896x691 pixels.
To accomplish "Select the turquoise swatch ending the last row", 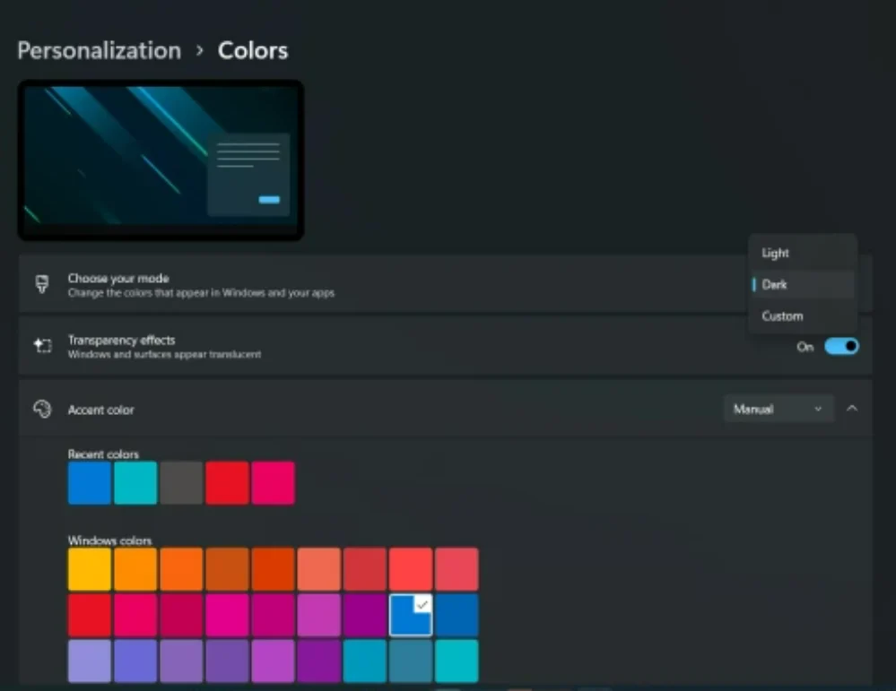I will 457,661.
